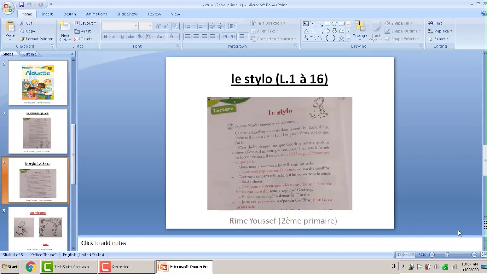Click the zoom slider handle

(447, 255)
